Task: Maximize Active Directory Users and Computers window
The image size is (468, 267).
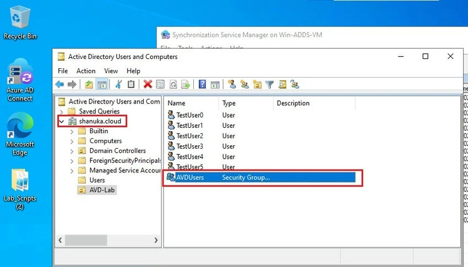Action: pos(425,56)
